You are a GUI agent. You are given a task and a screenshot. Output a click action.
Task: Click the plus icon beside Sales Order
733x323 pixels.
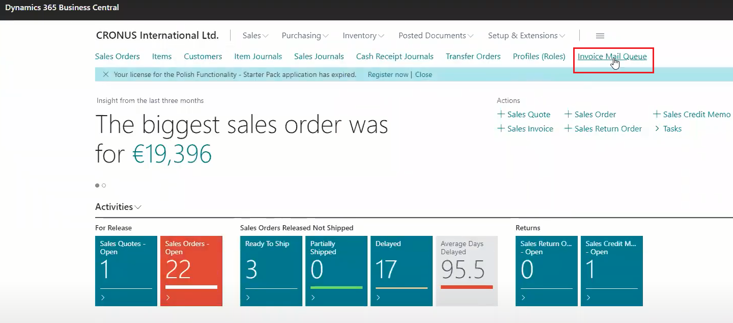point(568,114)
